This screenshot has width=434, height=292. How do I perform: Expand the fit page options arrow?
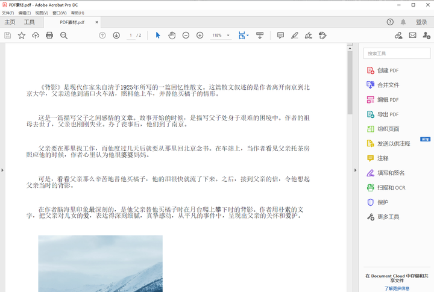[248, 35]
